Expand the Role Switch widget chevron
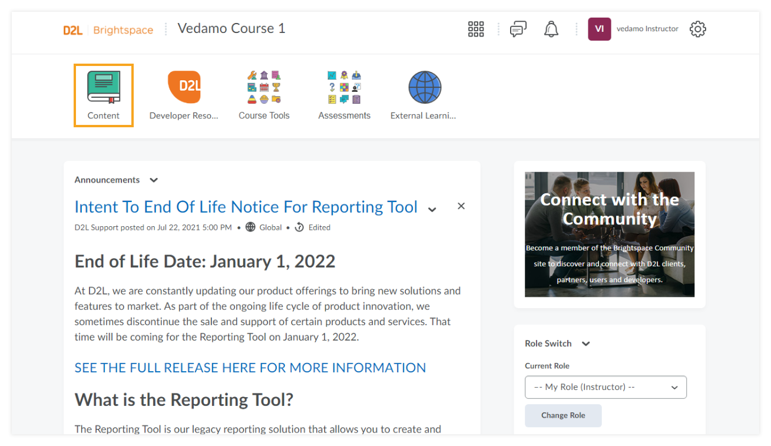Screen dimensions: 771x446 tap(586, 343)
